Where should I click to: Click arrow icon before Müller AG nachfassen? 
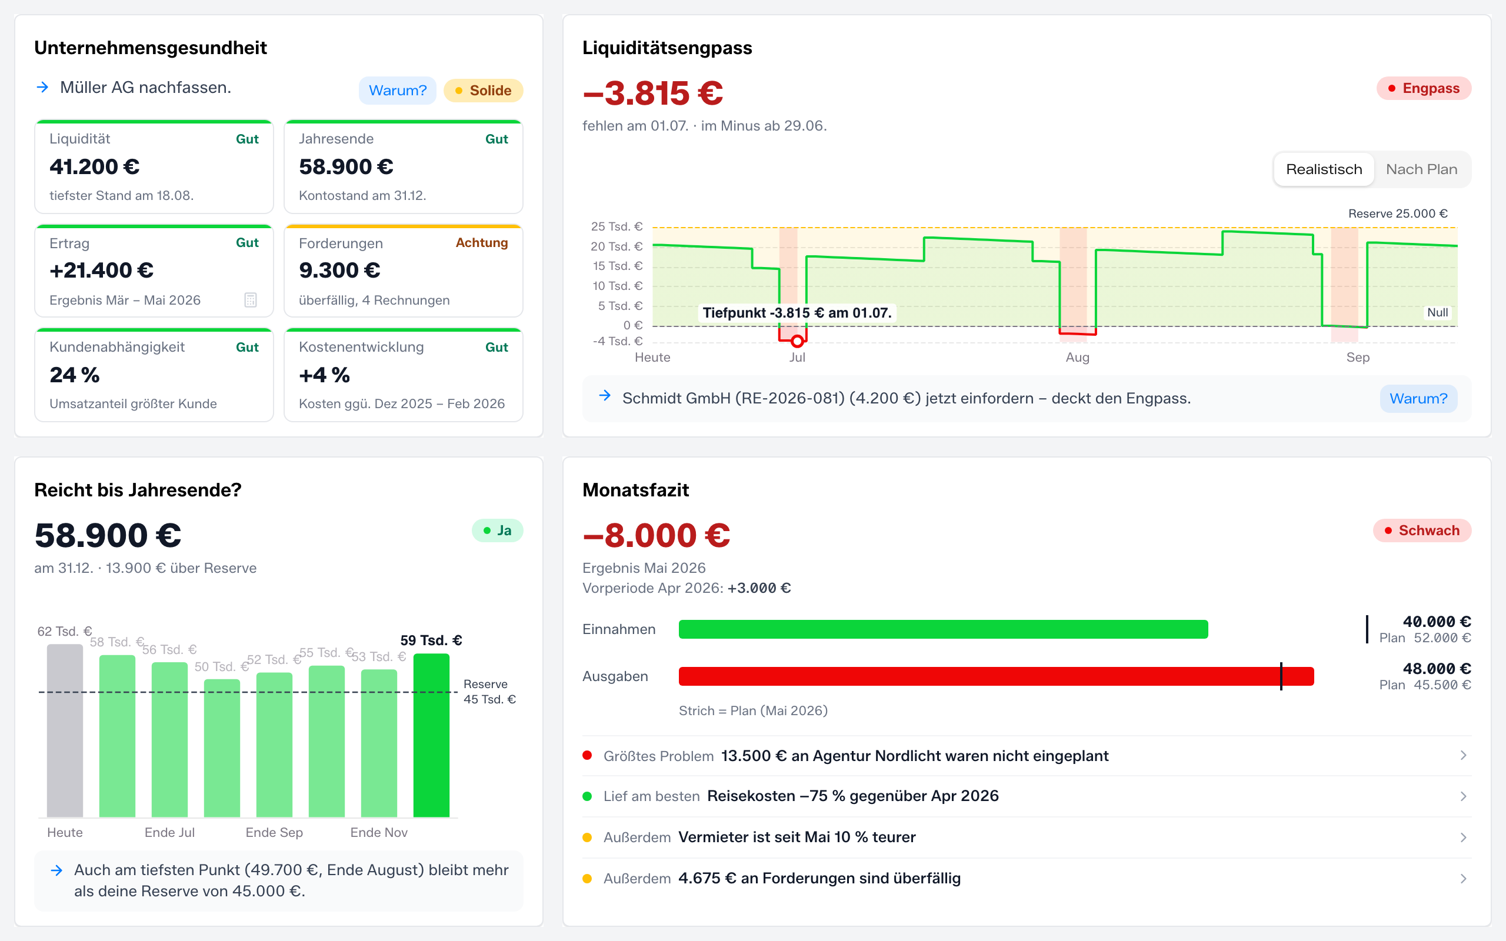click(42, 87)
